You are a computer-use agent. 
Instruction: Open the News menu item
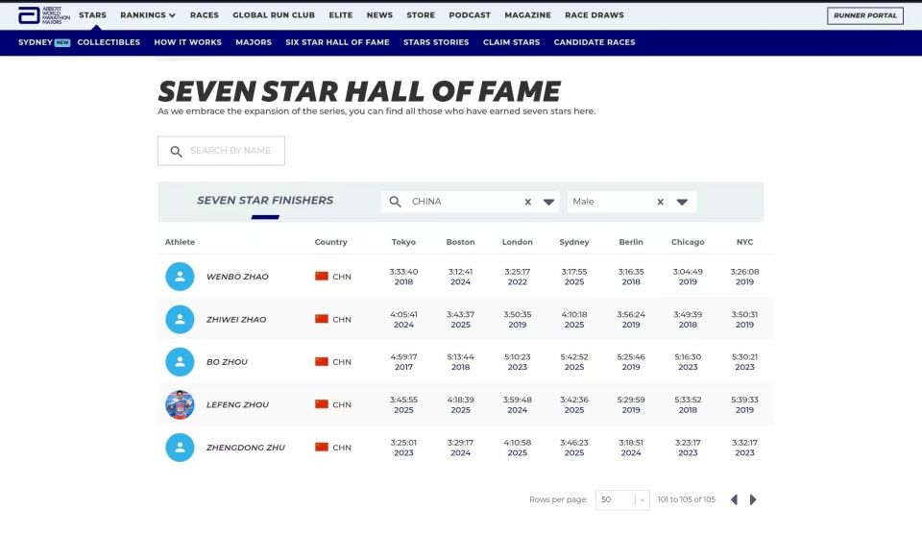click(x=380, y=15)
